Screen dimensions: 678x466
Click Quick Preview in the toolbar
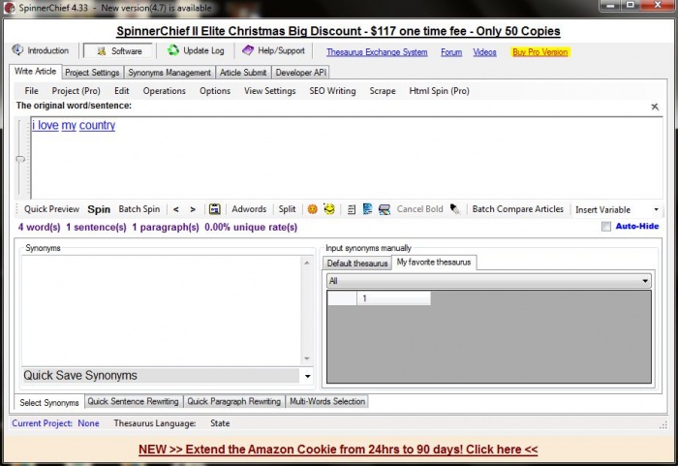click(51, 209)
